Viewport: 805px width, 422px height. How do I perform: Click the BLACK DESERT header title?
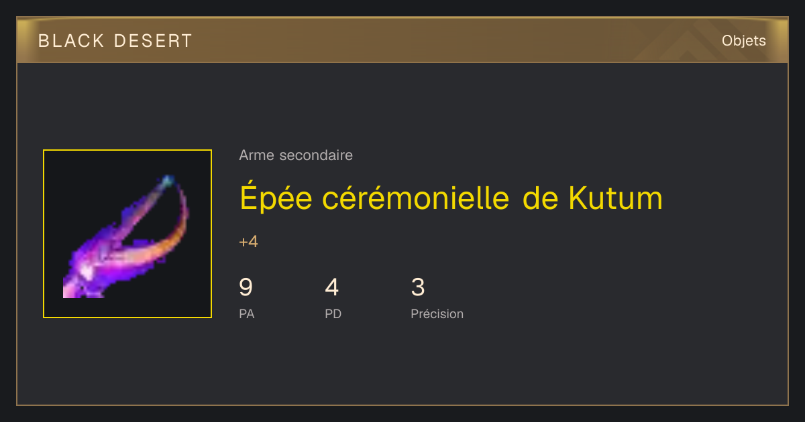pos(115,41)
